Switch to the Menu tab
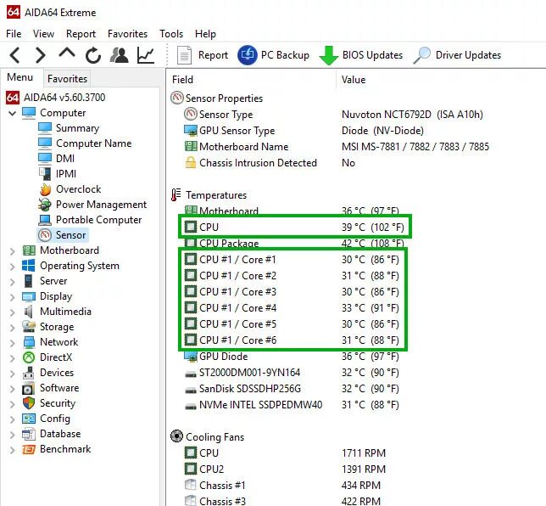 (19, 77)
